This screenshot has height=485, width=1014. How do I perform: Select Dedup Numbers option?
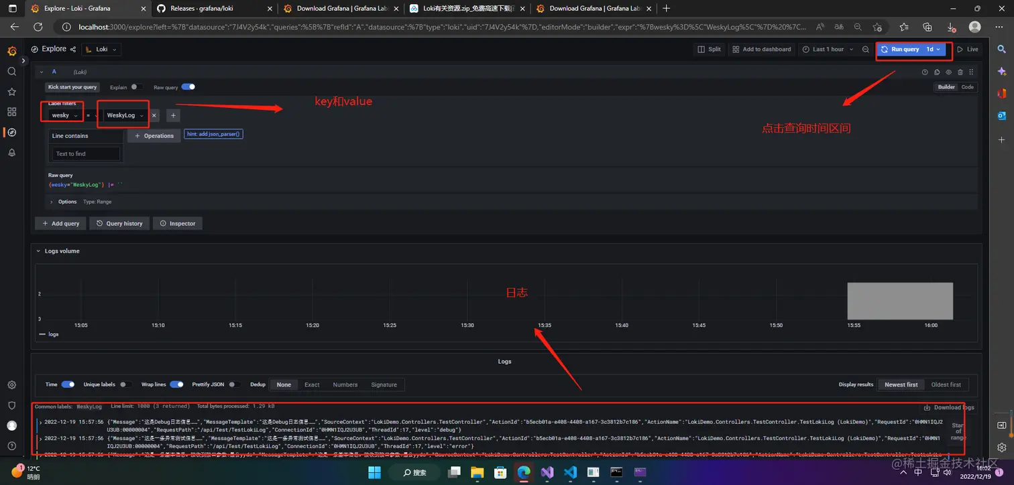click(345, 385)
